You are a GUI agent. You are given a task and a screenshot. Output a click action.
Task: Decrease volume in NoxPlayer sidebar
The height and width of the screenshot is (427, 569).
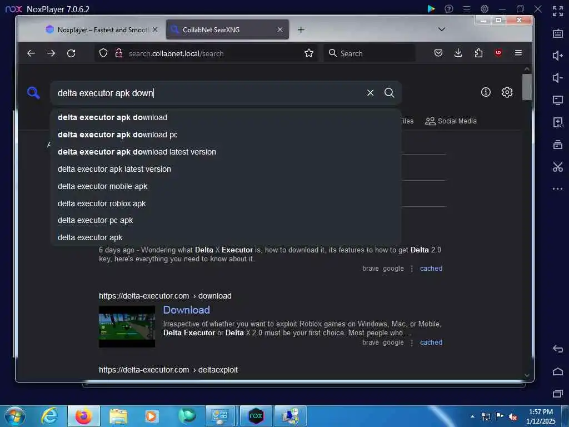[558, 78]
